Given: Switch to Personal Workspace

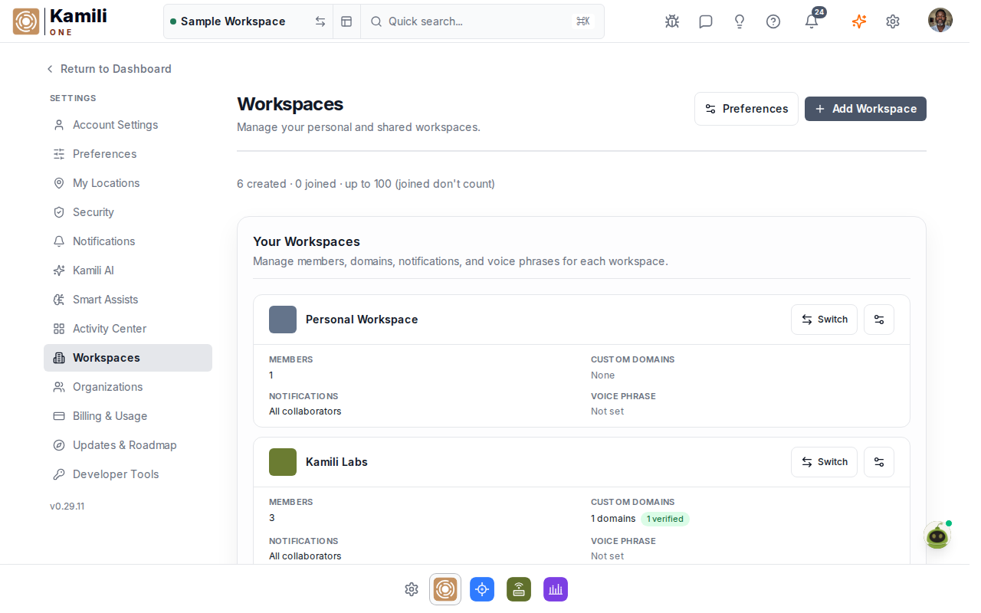Looking at the screenshot, I should [x=824, y=320].
